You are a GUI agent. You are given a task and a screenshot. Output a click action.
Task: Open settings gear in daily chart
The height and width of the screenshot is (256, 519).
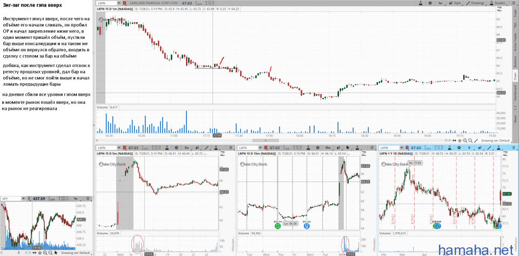[460, 147]
